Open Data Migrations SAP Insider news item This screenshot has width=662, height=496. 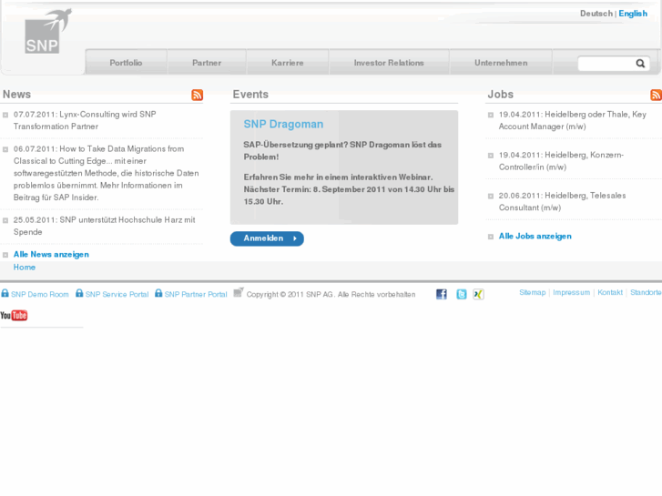pos(106,173)
